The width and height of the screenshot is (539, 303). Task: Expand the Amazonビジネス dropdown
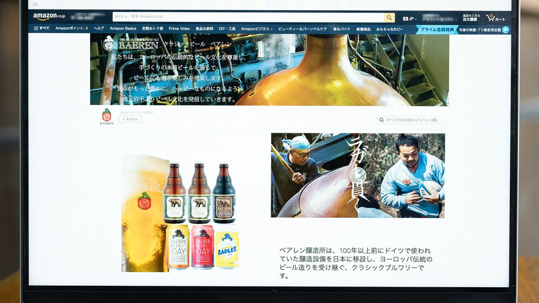click(x=255, y=29)
